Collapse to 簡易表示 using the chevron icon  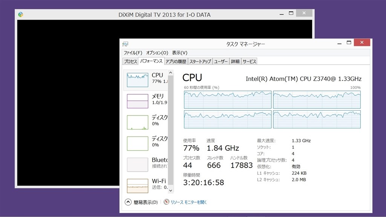(x=128, y=202)
